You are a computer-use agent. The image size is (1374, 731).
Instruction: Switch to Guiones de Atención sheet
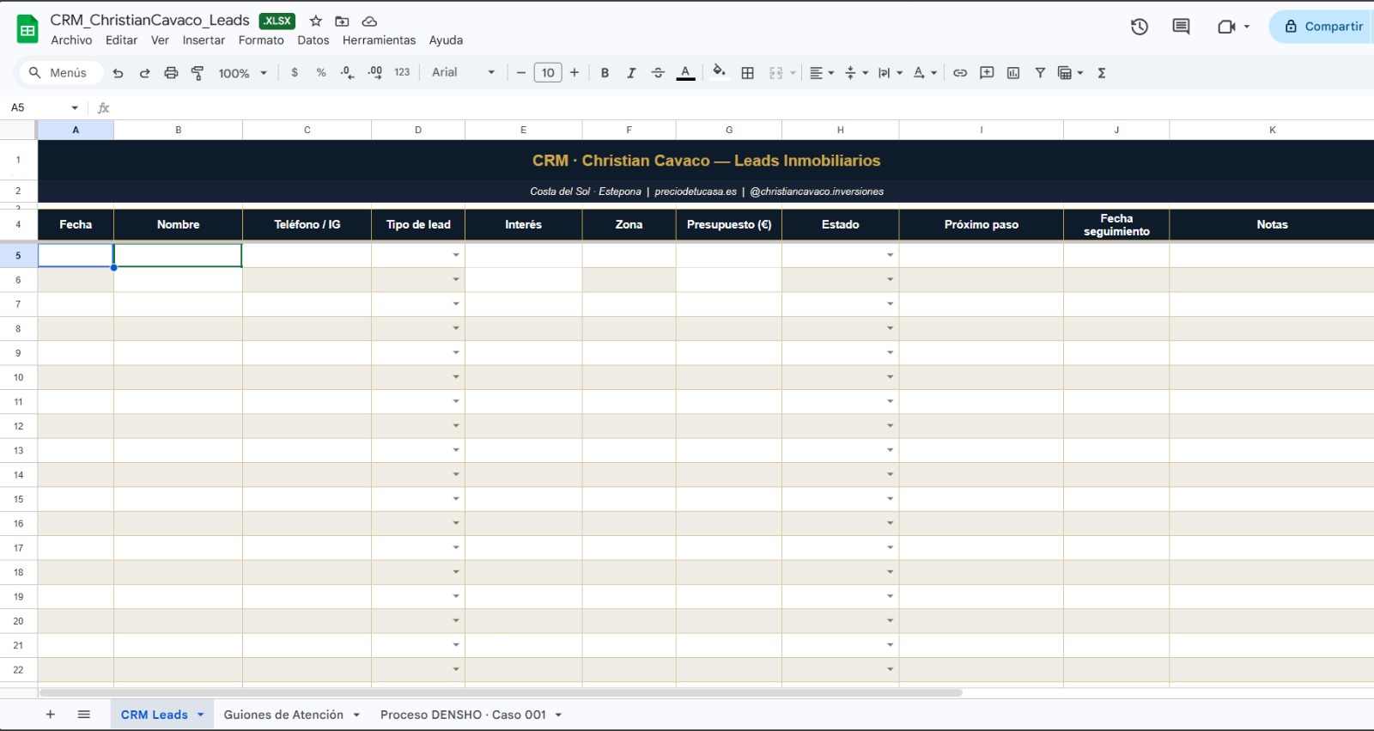coord(283,715)
